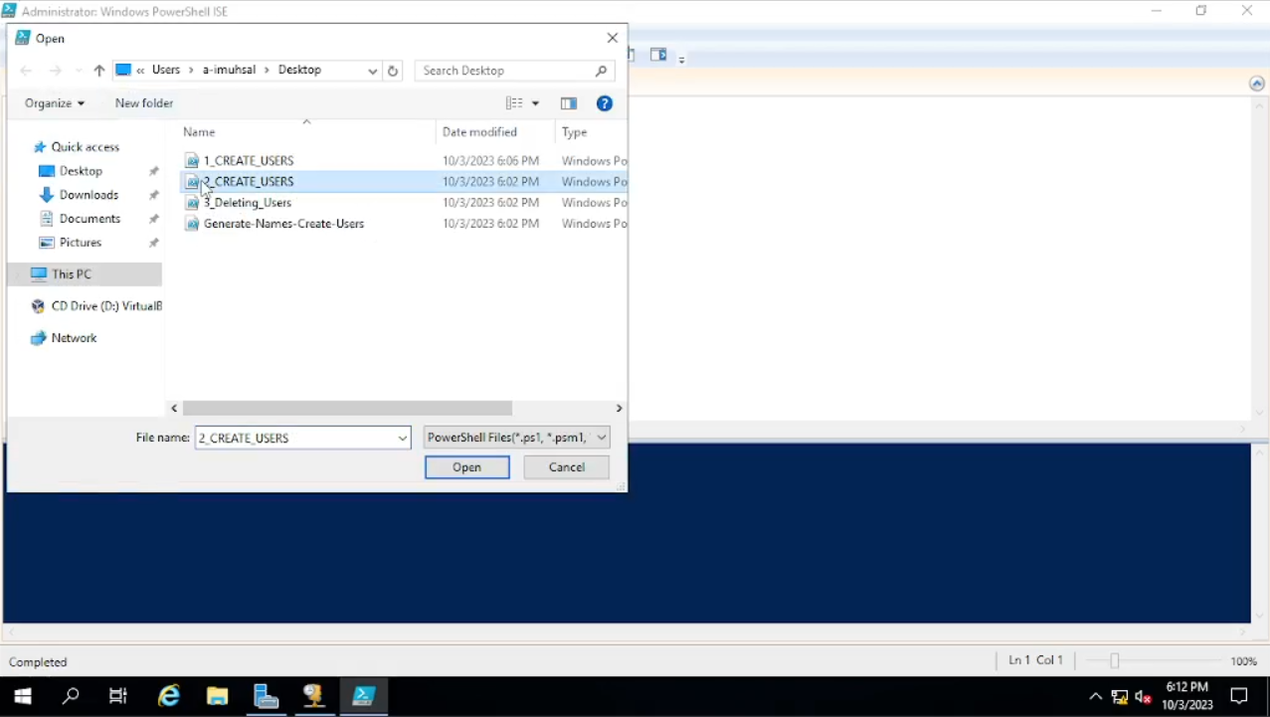Select This PC in the navigation pane
Image resolution: width=1270 pixels, height=717 pixels.
pyautogui.click(x=72, y=274)
